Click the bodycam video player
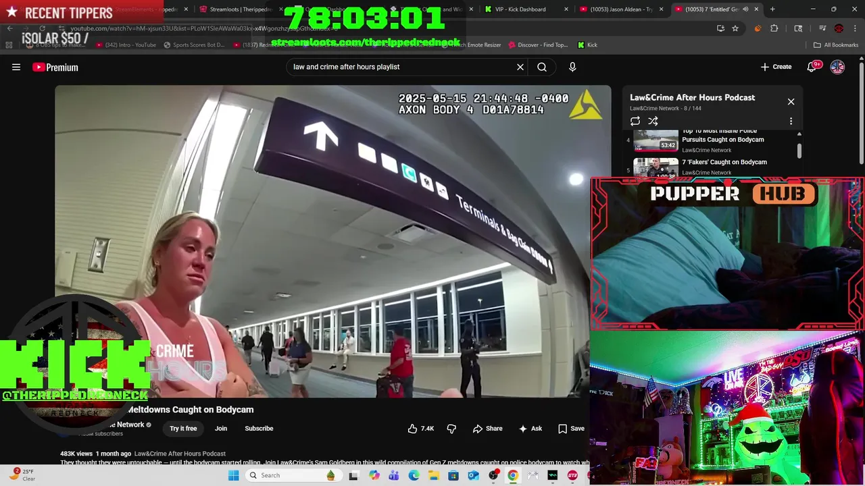 pos(332,241)
